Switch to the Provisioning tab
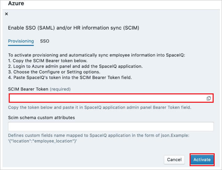The height and width of the screenshot is (170, 222). [x=21, y=41]
